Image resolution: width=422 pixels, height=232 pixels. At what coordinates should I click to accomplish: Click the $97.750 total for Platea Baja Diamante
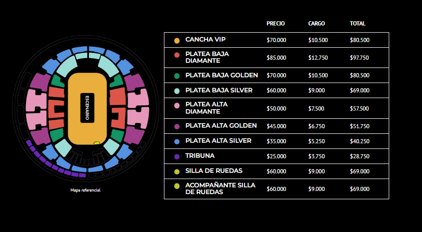[x=359, y=58]
